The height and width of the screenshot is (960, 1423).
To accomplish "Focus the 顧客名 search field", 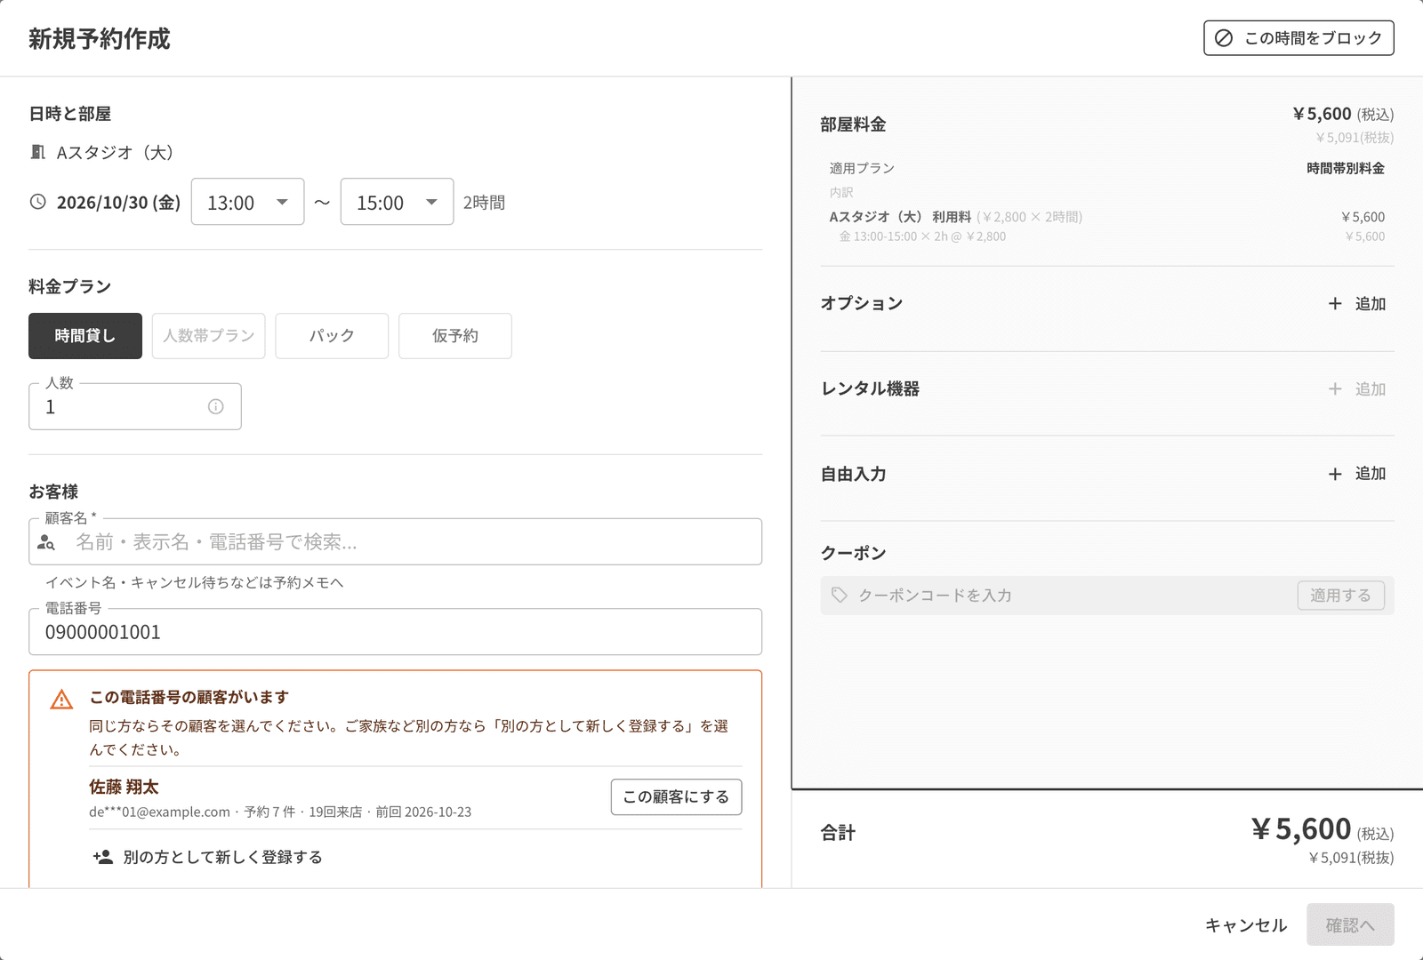I will [x=396, y=542].
